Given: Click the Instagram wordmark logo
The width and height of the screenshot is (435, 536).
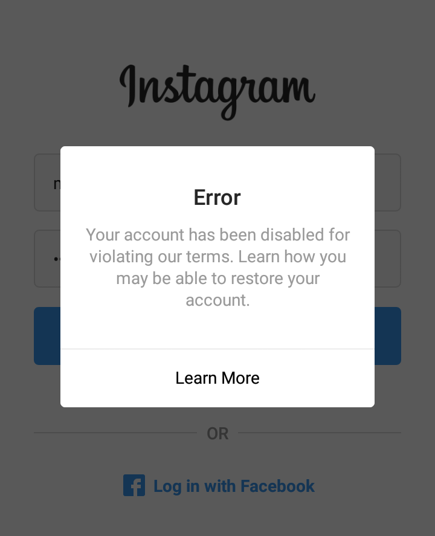Looking at the screenshot, I should click(x=217, y=92).
